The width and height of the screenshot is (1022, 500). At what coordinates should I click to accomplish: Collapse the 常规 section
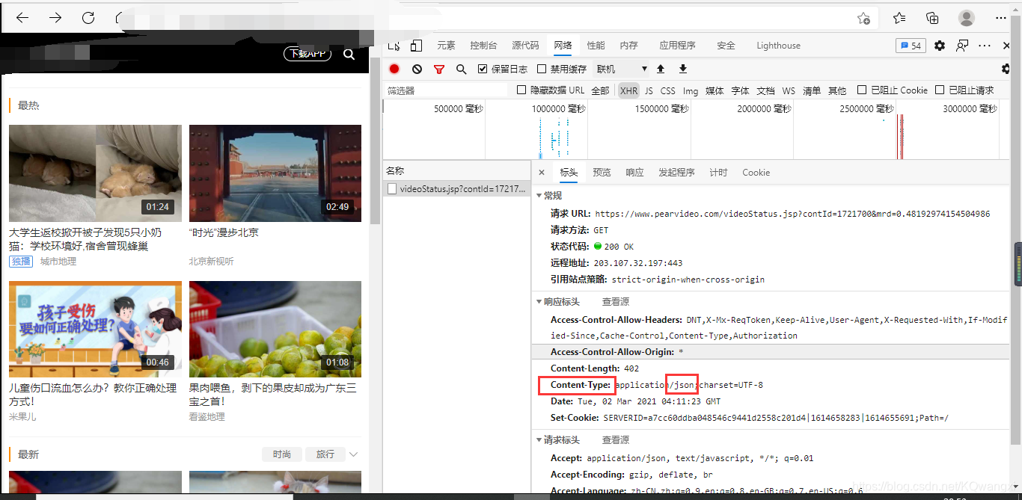[539, 196]
